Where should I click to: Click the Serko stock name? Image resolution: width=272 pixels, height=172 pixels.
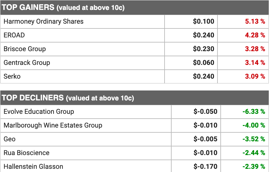[12, 76]
